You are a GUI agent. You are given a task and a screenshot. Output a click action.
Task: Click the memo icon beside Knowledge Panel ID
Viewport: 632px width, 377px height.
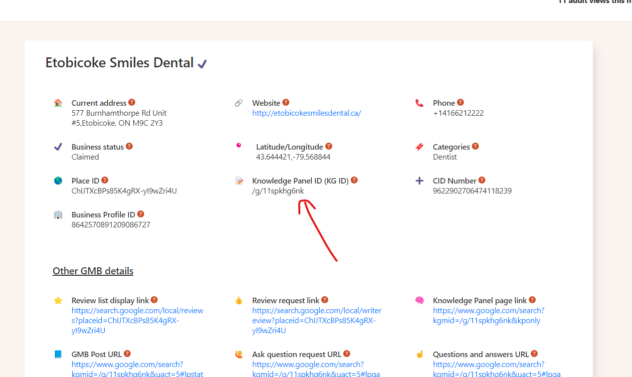tap(239, 180)
